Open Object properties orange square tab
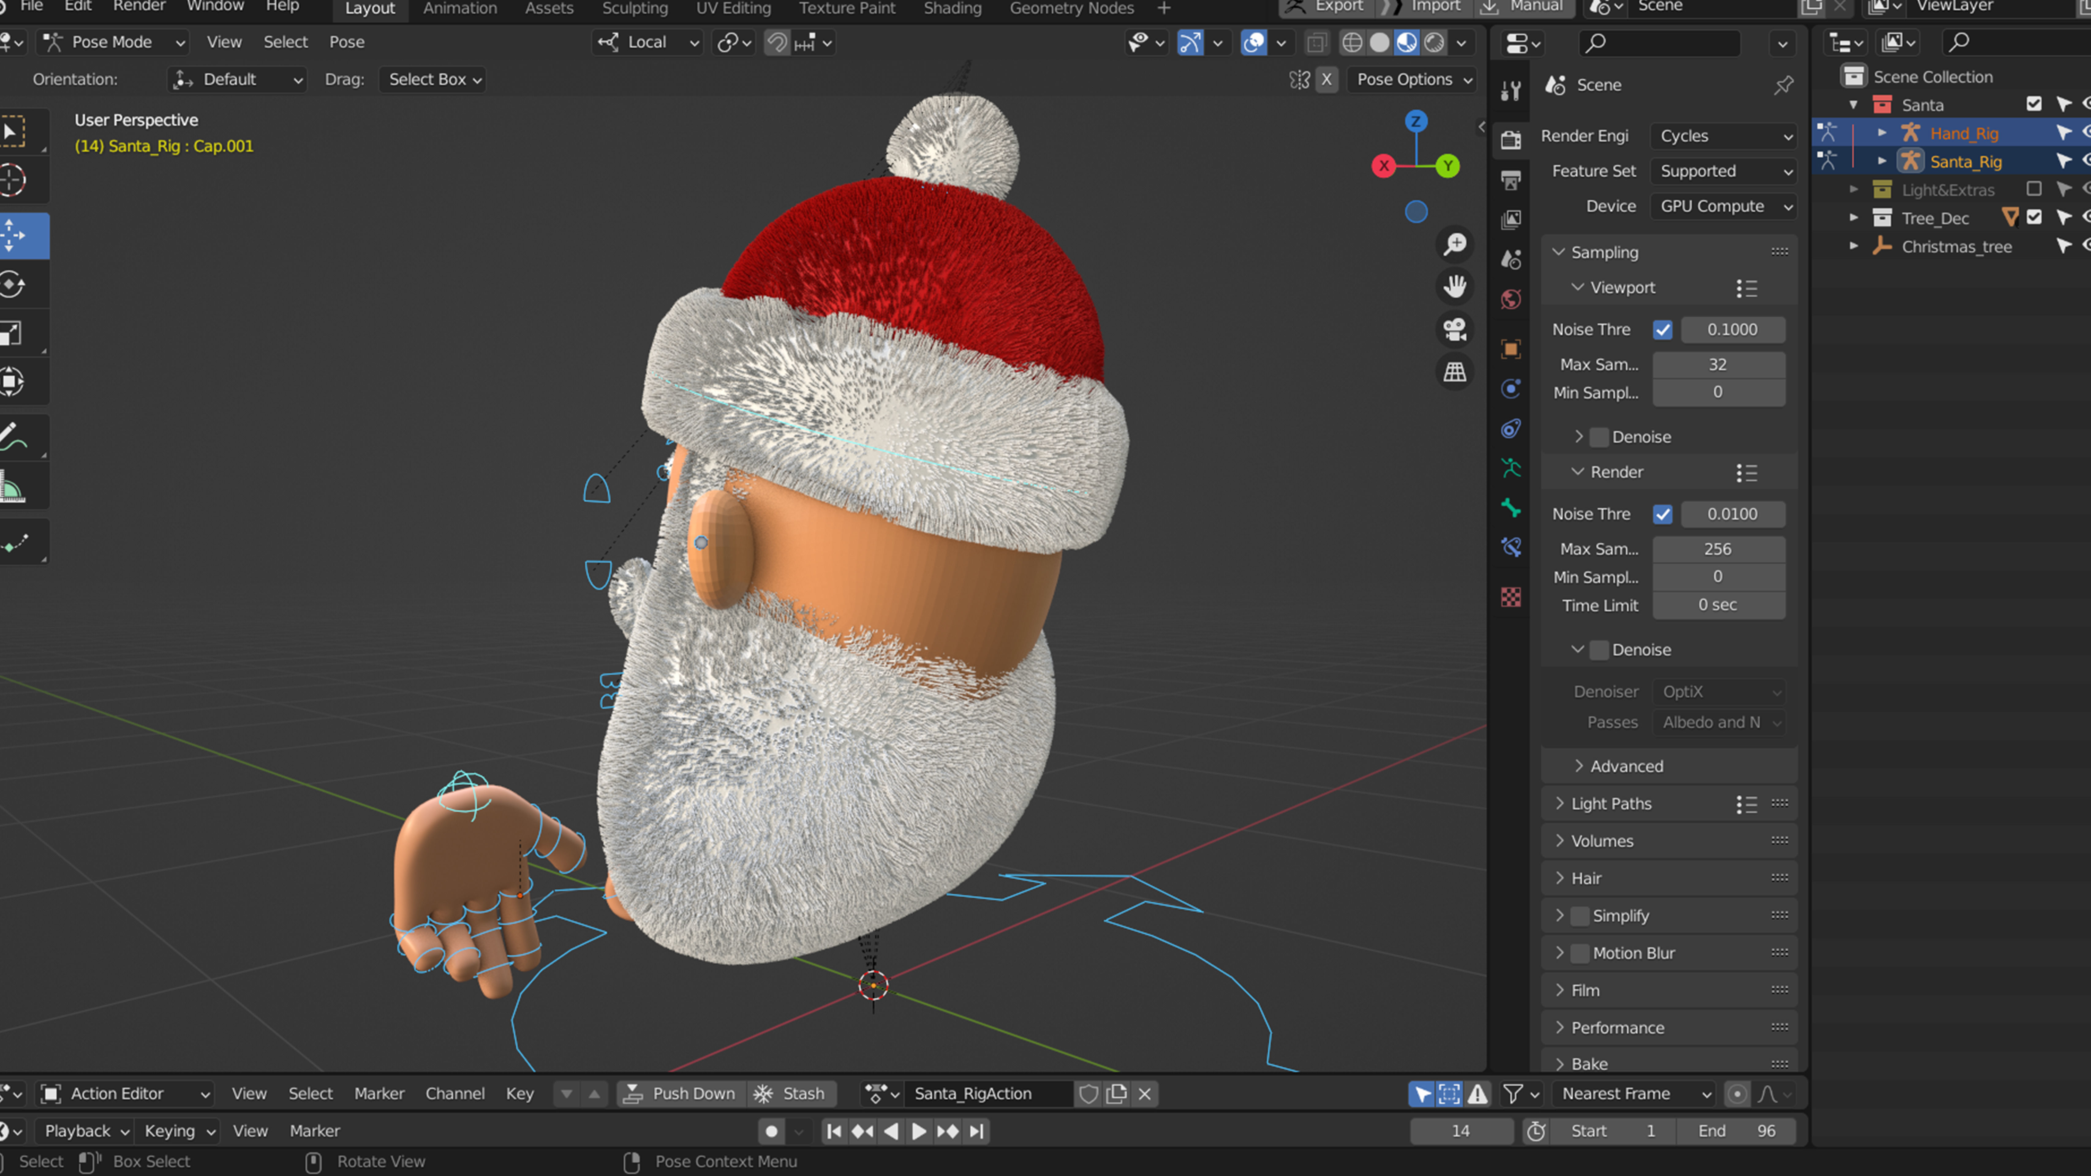Image resolution: width=2091 pixels, height=1176 pixels. pos(1511,349)
